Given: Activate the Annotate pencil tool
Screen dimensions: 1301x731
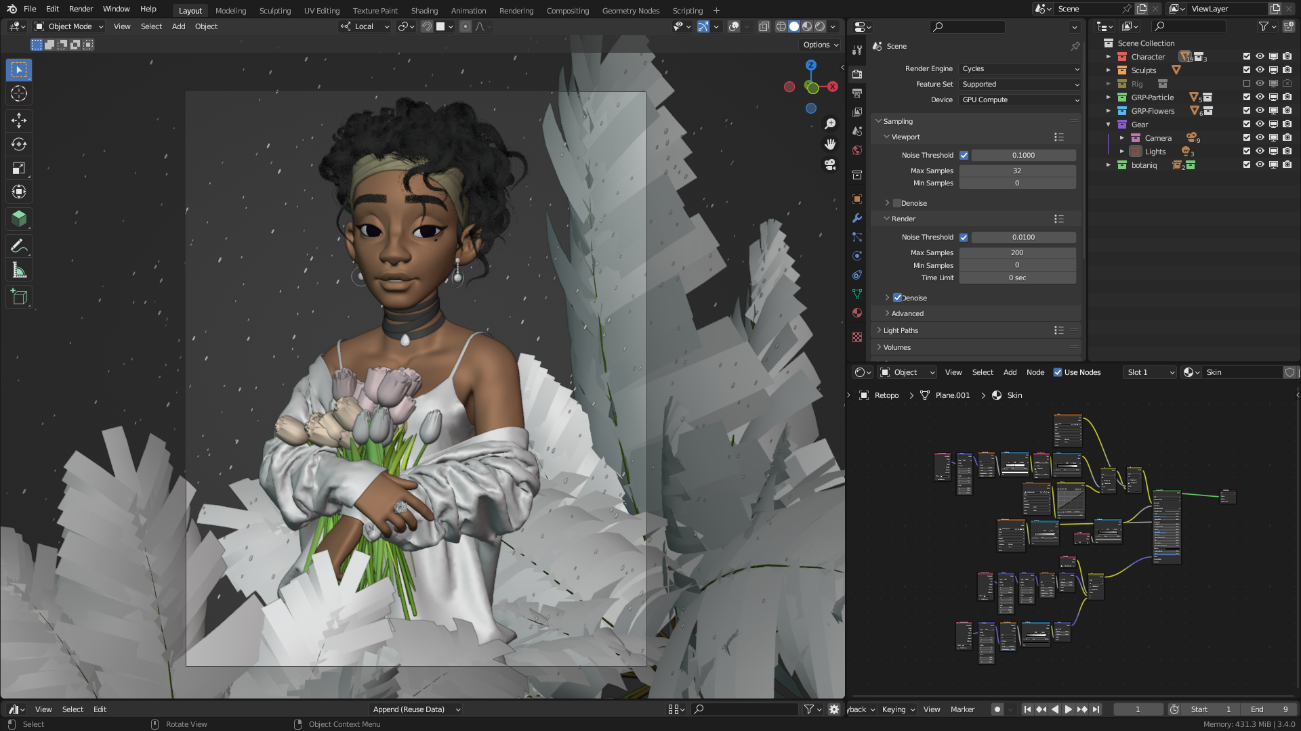Looking at the screenshot, I should [x=19, y=246].
